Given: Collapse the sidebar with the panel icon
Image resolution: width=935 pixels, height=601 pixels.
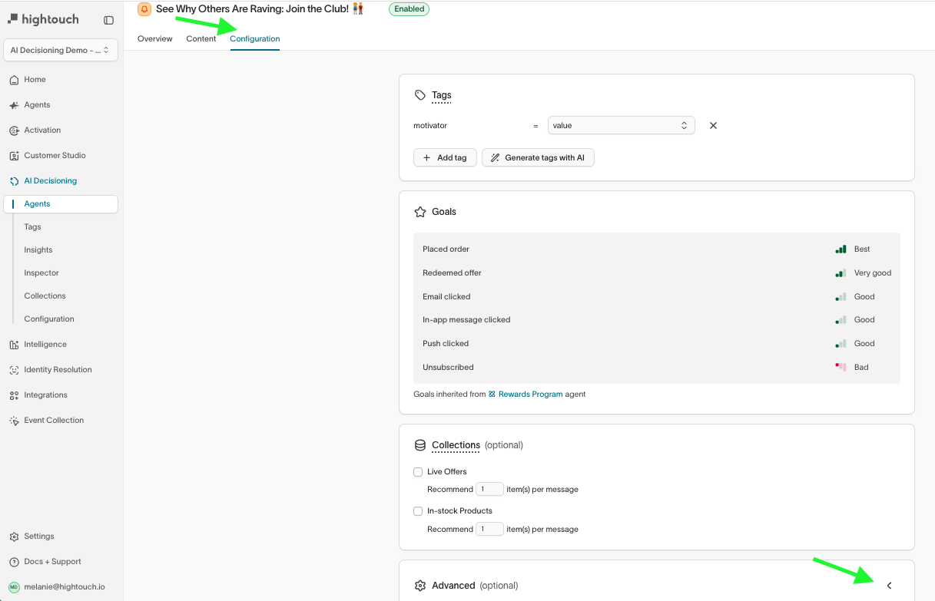Looking at the screenshot, I should 108,21.
